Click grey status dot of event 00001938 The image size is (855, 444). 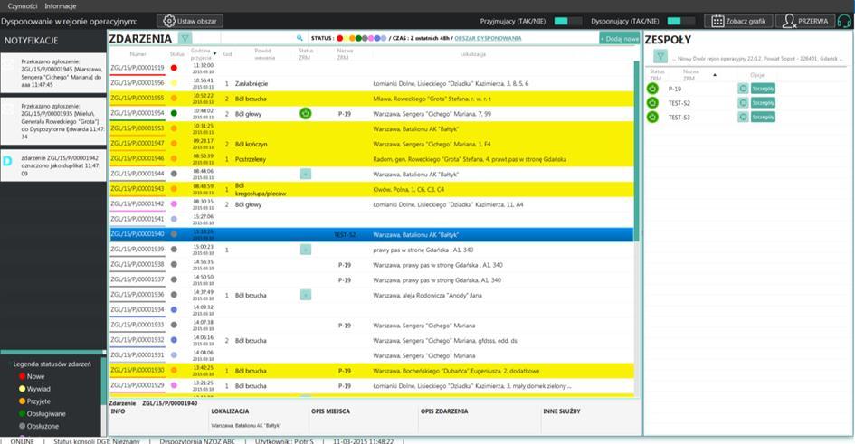pyautogui.click(x=174, y=264)
